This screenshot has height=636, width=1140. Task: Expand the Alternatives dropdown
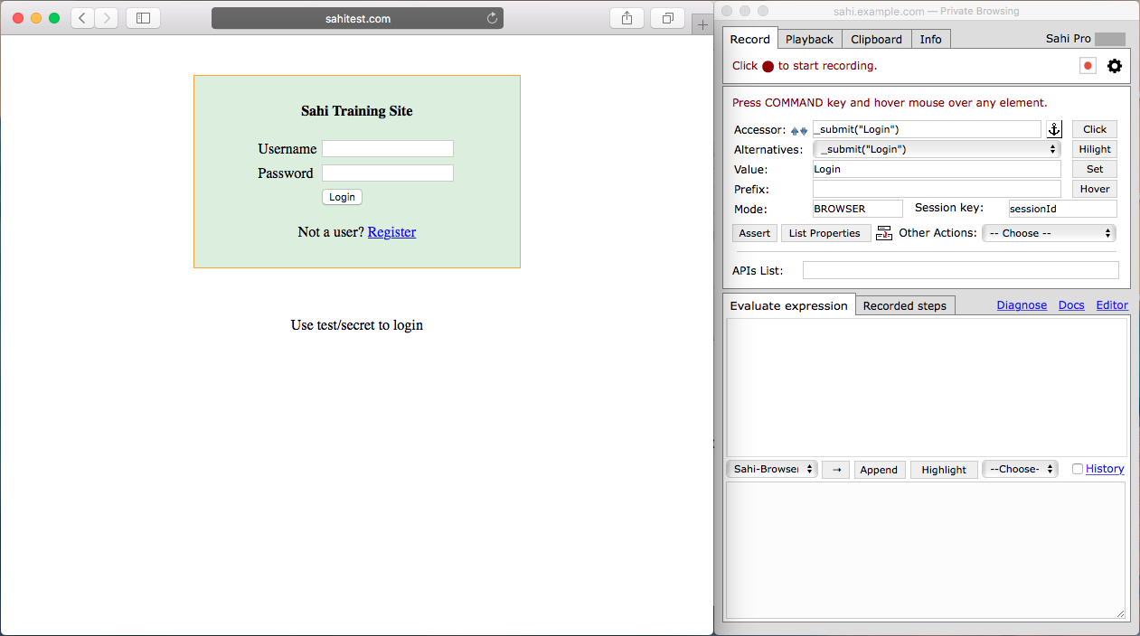tap(937, 149)
